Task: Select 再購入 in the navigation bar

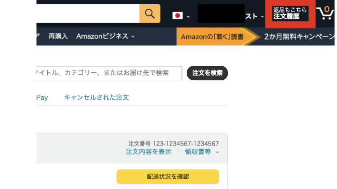Action: click(x=58, y=36)
